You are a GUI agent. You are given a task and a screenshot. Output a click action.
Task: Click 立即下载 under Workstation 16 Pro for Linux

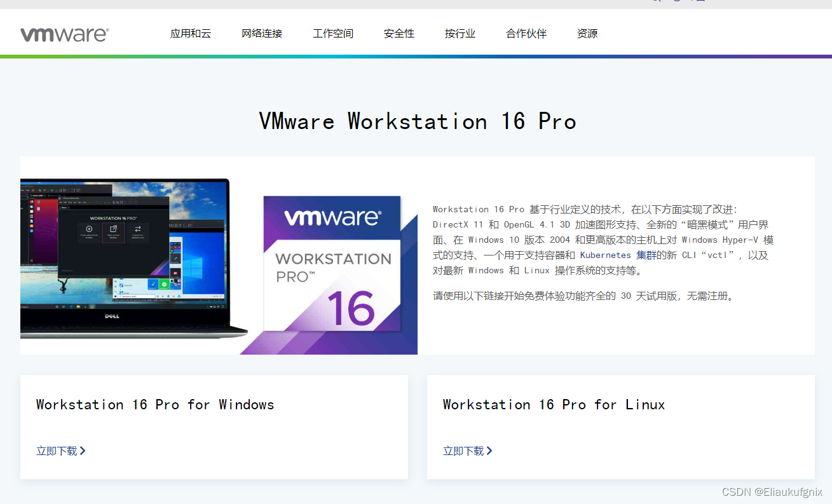click(x=464, y=451)
